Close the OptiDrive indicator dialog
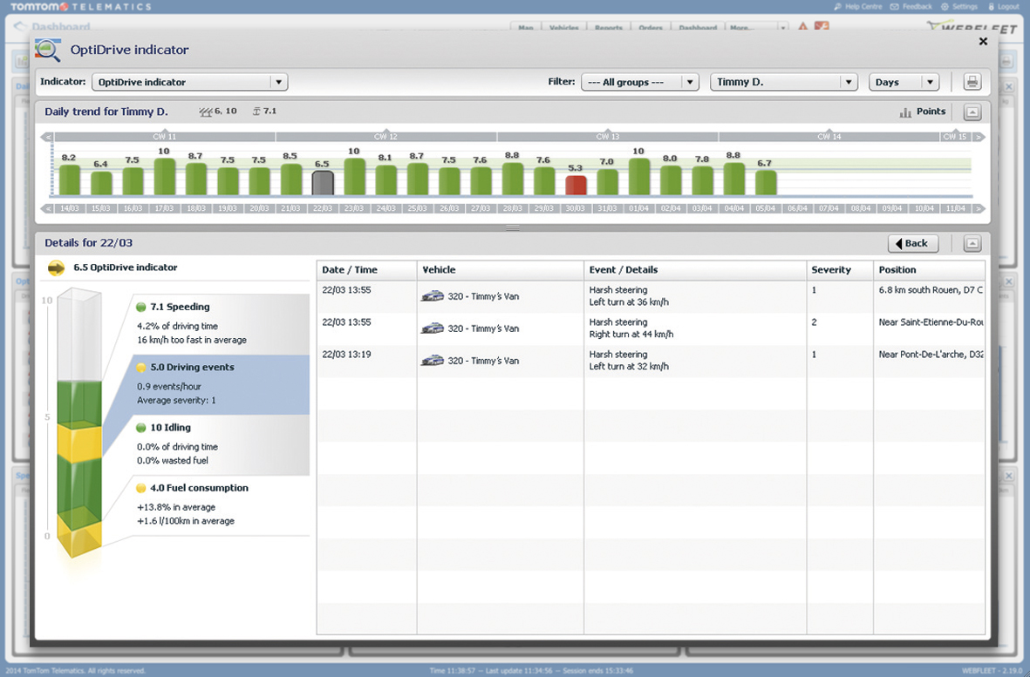Viewport: 1030px width, 677px height. tap(983, 42)
